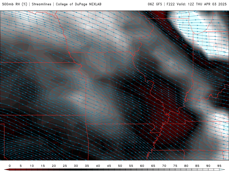
Task: Click the 75 label on the legend
Action: [x=175, y=166]
